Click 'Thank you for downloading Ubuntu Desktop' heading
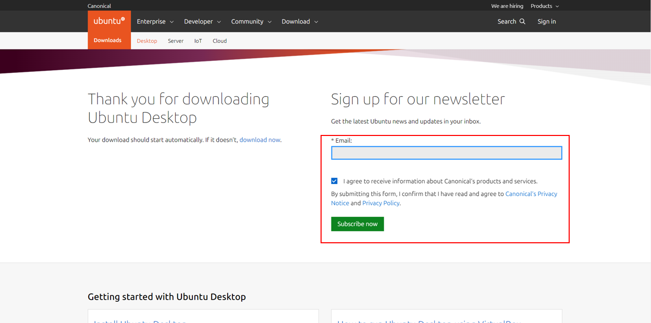 point(179,108)
